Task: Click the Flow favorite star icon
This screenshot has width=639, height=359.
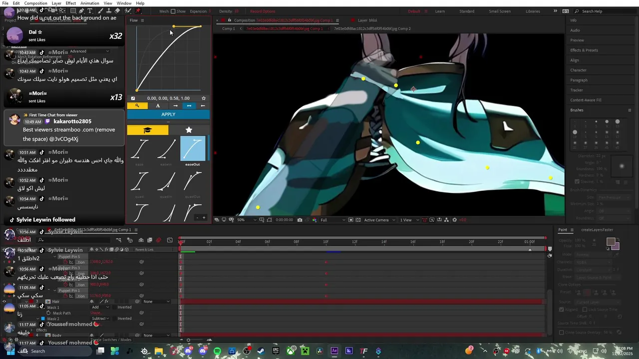Action: click(204, 98)
